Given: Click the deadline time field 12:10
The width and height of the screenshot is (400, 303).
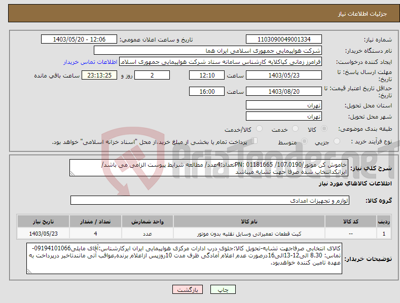Looking at the screenshot, I should tap(207, 75).
